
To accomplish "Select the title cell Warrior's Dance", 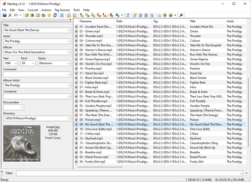I will 200,50.
